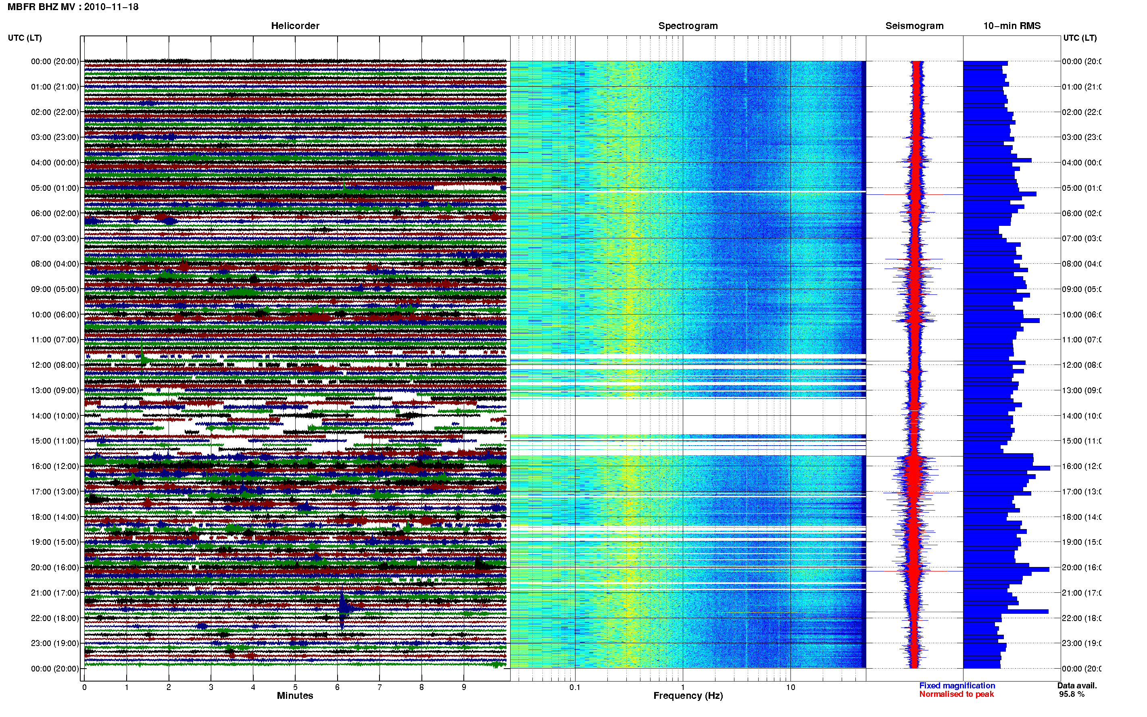Click the right-side '12:00 (08:' time label
Screen dimensions: 1147x717
coord(1082,365)
